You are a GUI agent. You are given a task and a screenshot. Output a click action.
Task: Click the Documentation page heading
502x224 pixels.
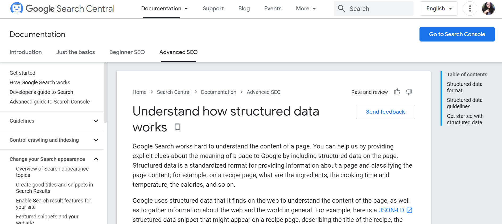[x=38, y=34]
